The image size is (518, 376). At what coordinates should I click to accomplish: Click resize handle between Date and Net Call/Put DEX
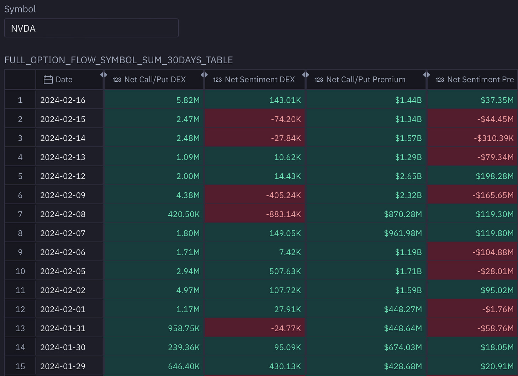(104, 75)
